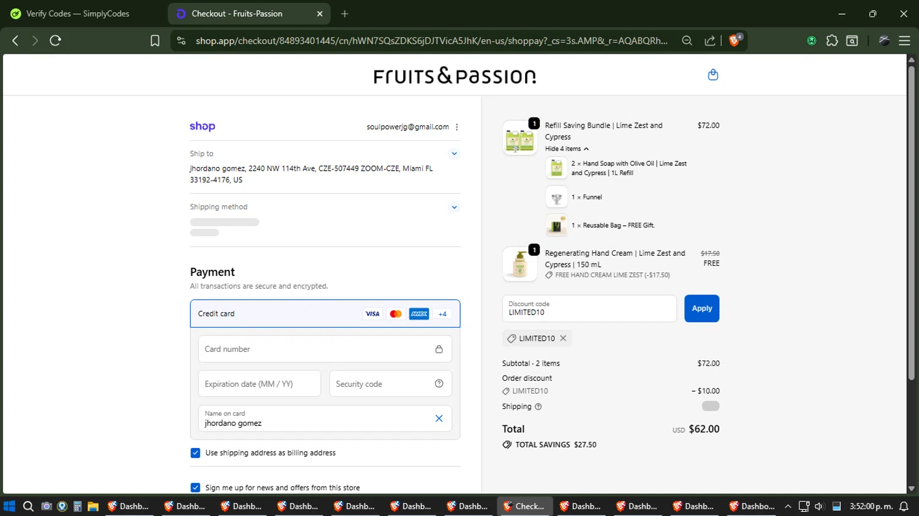Open site information icon in address bar
This screenshot has width=919, height=516.
tap(181, 40)
